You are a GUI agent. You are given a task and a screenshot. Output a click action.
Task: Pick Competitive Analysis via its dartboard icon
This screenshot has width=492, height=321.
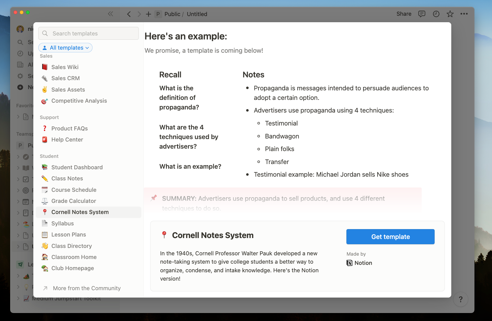(x=45, y=101)
